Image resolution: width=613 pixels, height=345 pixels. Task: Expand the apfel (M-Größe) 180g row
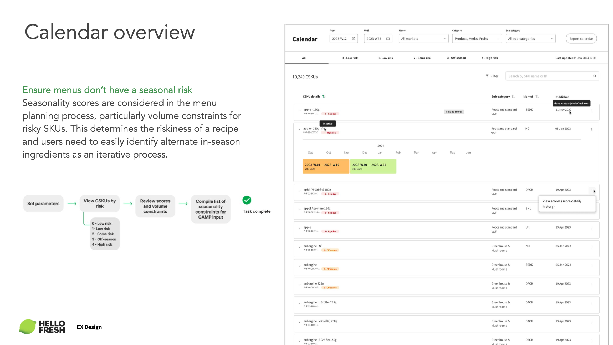coord(299,191)
